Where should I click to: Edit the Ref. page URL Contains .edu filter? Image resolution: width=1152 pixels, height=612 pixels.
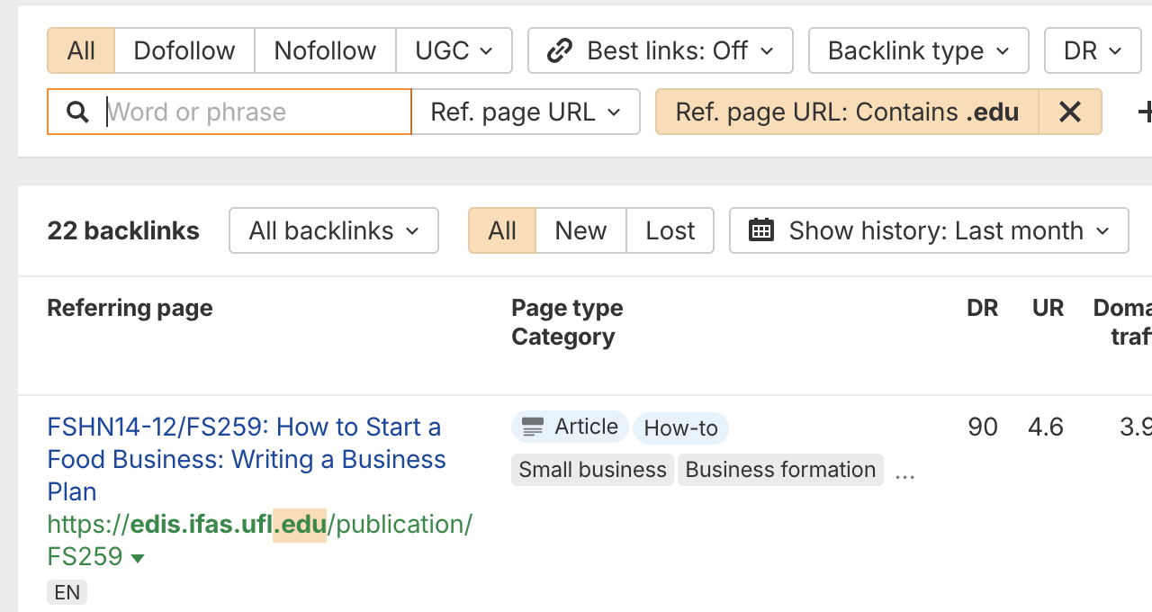click(x=846, y=112)
